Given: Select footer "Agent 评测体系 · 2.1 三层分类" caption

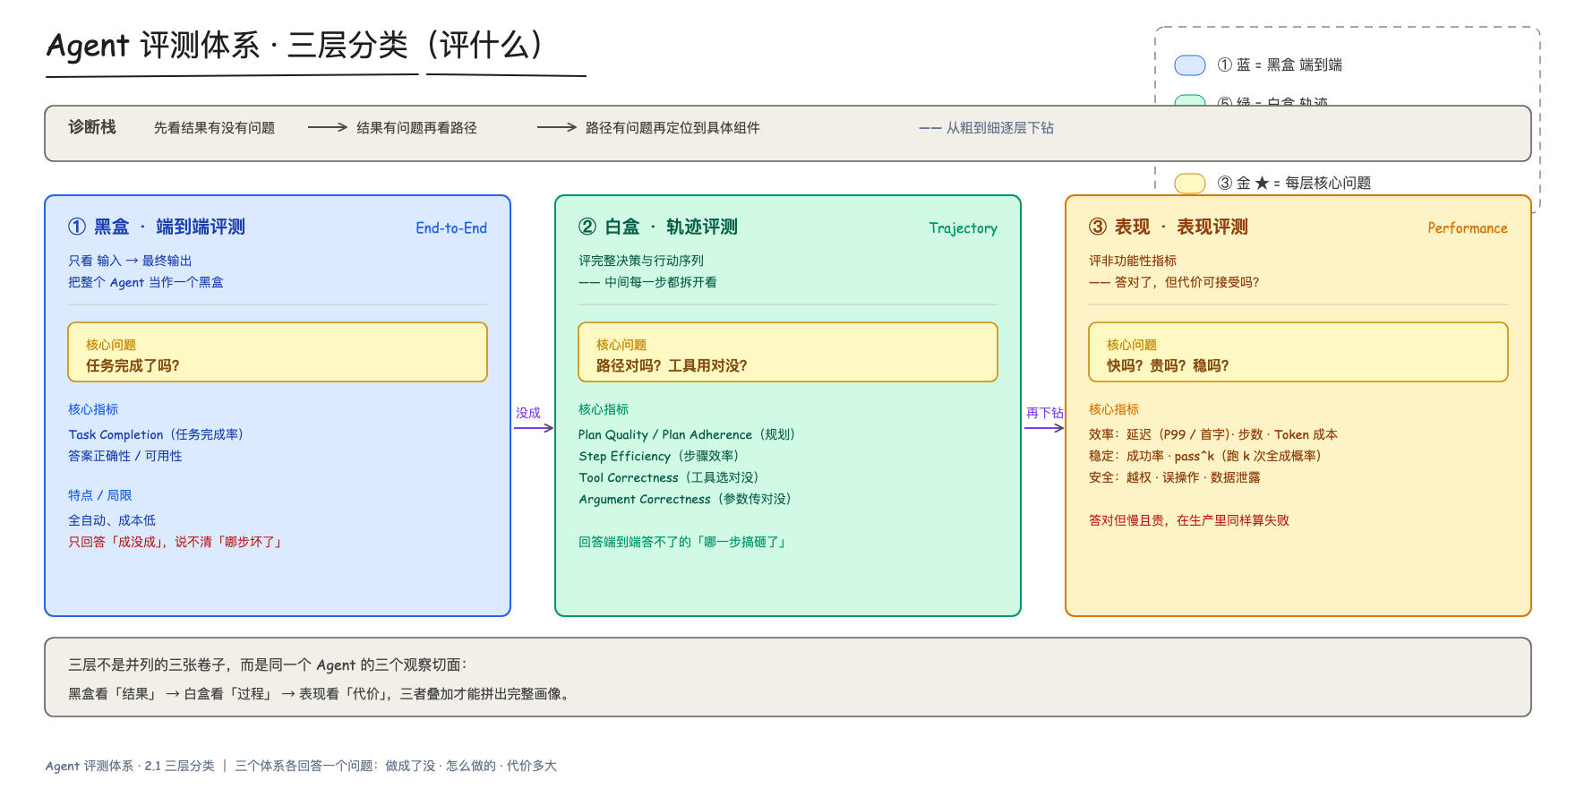Looking at the screenshot, I should coord(130,766).
